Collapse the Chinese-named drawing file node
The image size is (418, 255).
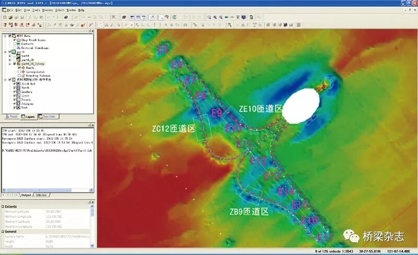(5, 80)
